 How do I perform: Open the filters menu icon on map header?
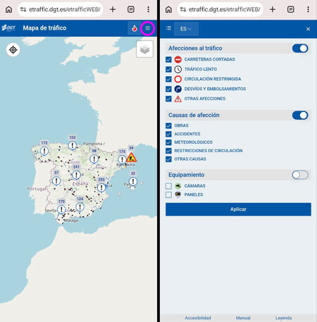coord(147,28)
